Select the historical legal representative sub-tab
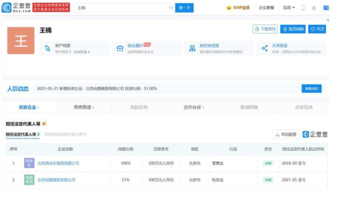This screenshot has width=346, height=209. point(65,134)
